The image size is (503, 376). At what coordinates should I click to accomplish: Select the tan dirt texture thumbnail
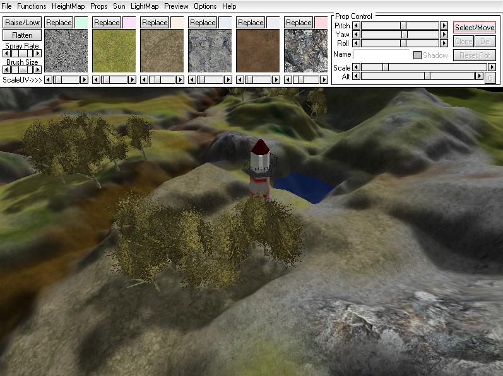pos(162,51)
